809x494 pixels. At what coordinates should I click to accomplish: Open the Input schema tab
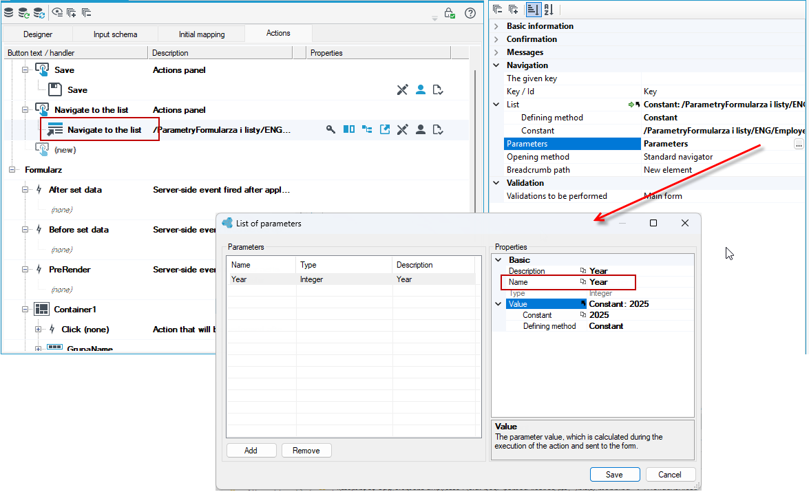[115, 34]
